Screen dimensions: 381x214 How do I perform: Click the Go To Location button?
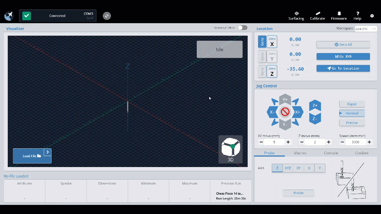point(343,68)
